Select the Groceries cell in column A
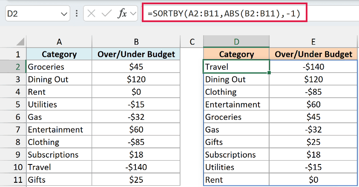The image size is (359, 187). pos(59,67)
